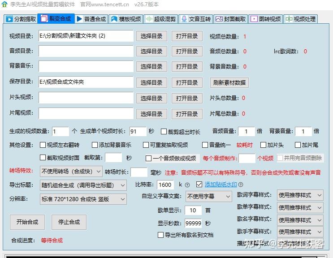Toggle 可重复抽取视频 checkbox
This screenshot has width=333, height=258.
146,145
